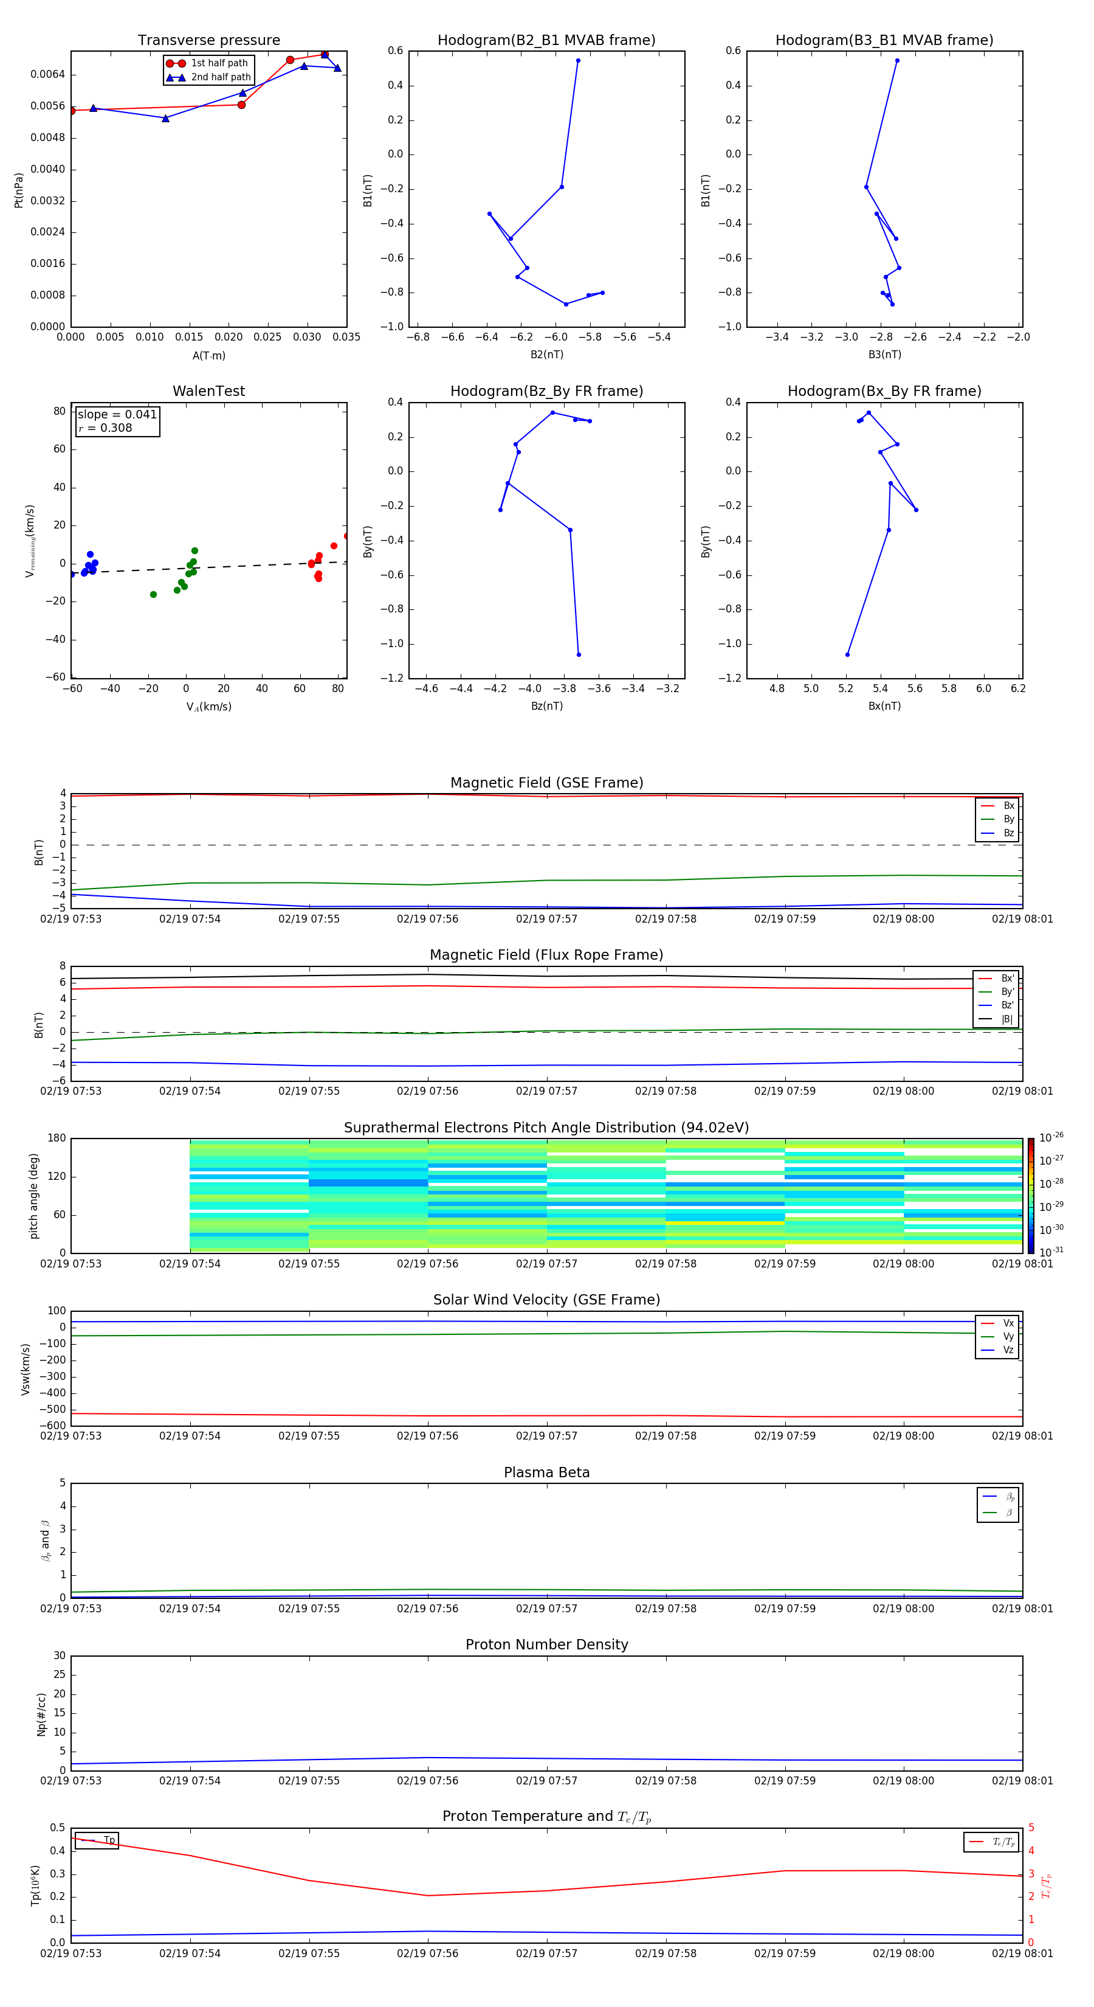The height and width of the screenshot is (2007, 1094).
Task: Click the "Magnetic Field (Flux Rope Frame)" title
Action: click(546, 955)
